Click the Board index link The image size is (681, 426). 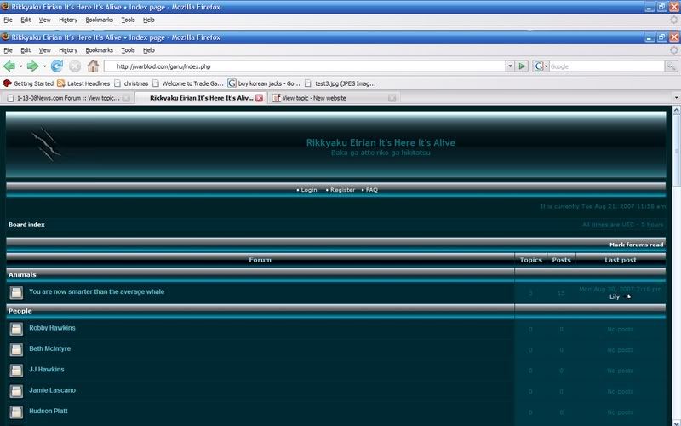(x=26, y=224)
